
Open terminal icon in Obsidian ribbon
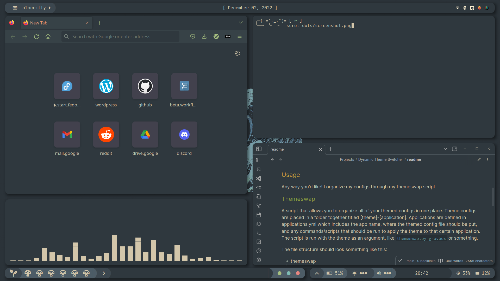coord(259,233)
